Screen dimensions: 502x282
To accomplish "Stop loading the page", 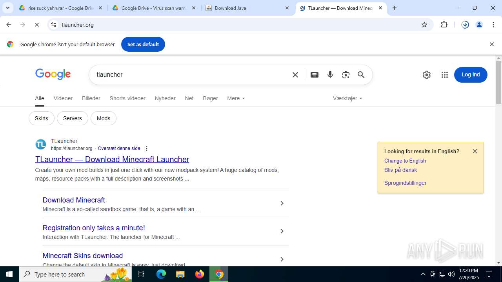I will click(x=36, y=25).
